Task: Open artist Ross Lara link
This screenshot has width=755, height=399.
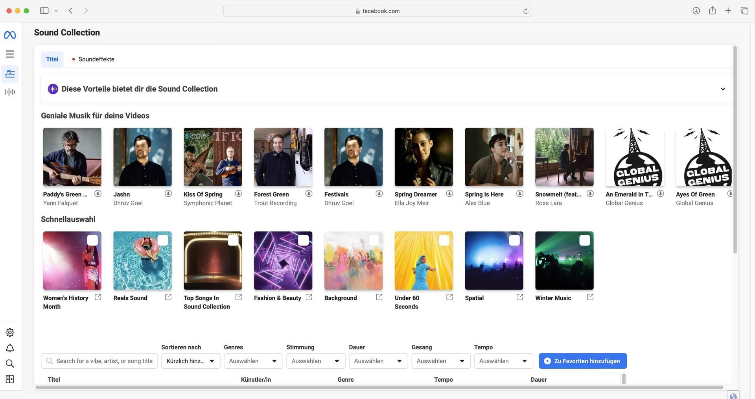Action: pos(549,203)
